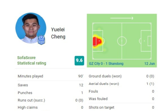Select the High claims stat row
162x111 pixels.
pos(50,108)
